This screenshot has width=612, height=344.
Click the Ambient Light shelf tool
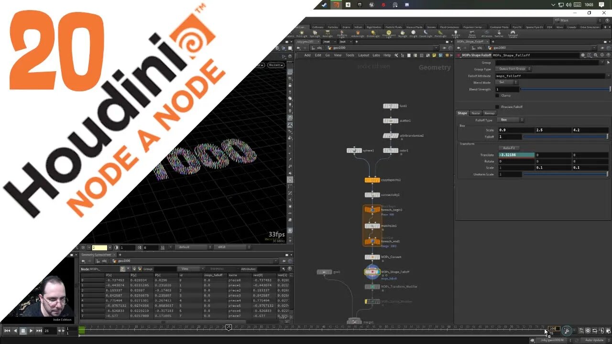[456, 34]
